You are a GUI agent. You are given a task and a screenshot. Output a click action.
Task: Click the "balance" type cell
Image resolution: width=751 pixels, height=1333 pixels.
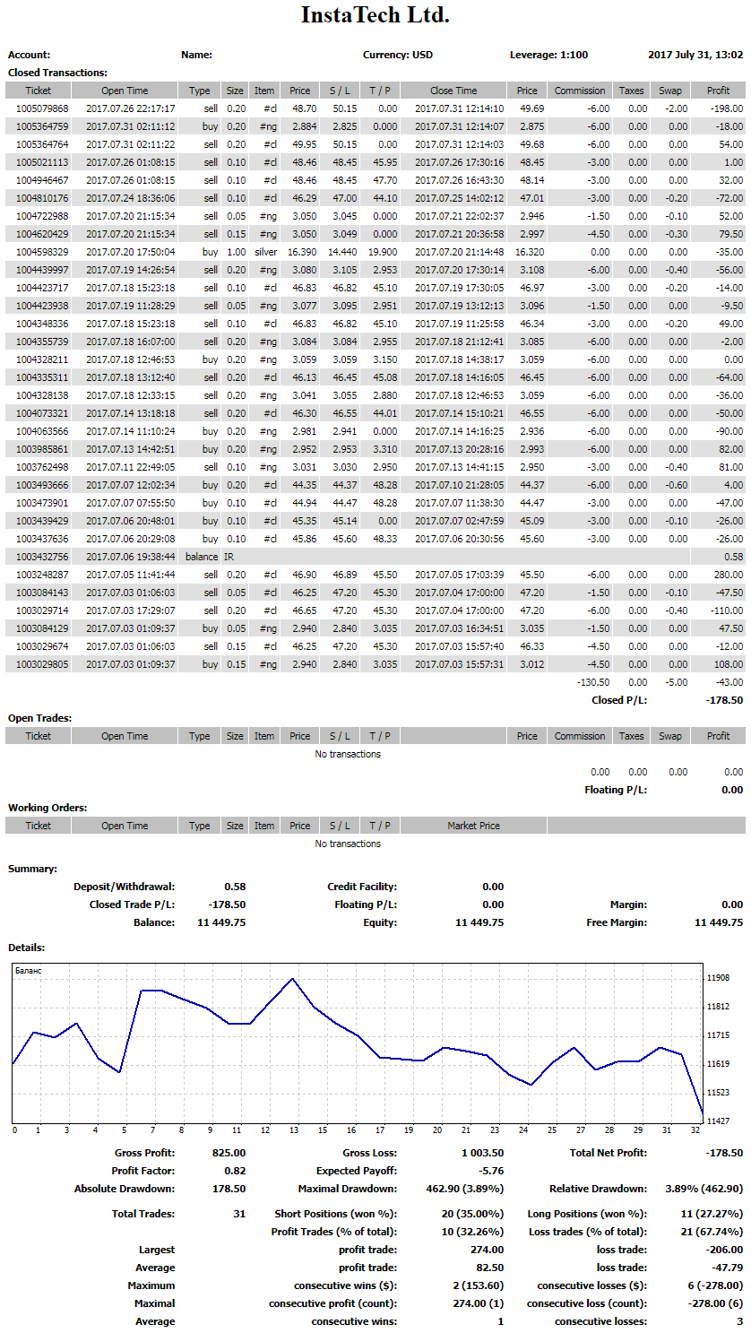tap(202, 557)
